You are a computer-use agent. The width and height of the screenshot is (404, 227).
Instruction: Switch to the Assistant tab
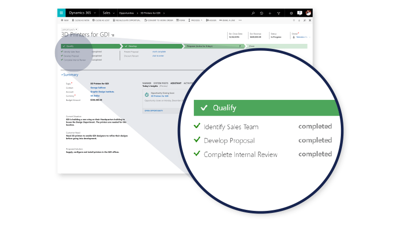pyautogui.click(x=176, y=83)
